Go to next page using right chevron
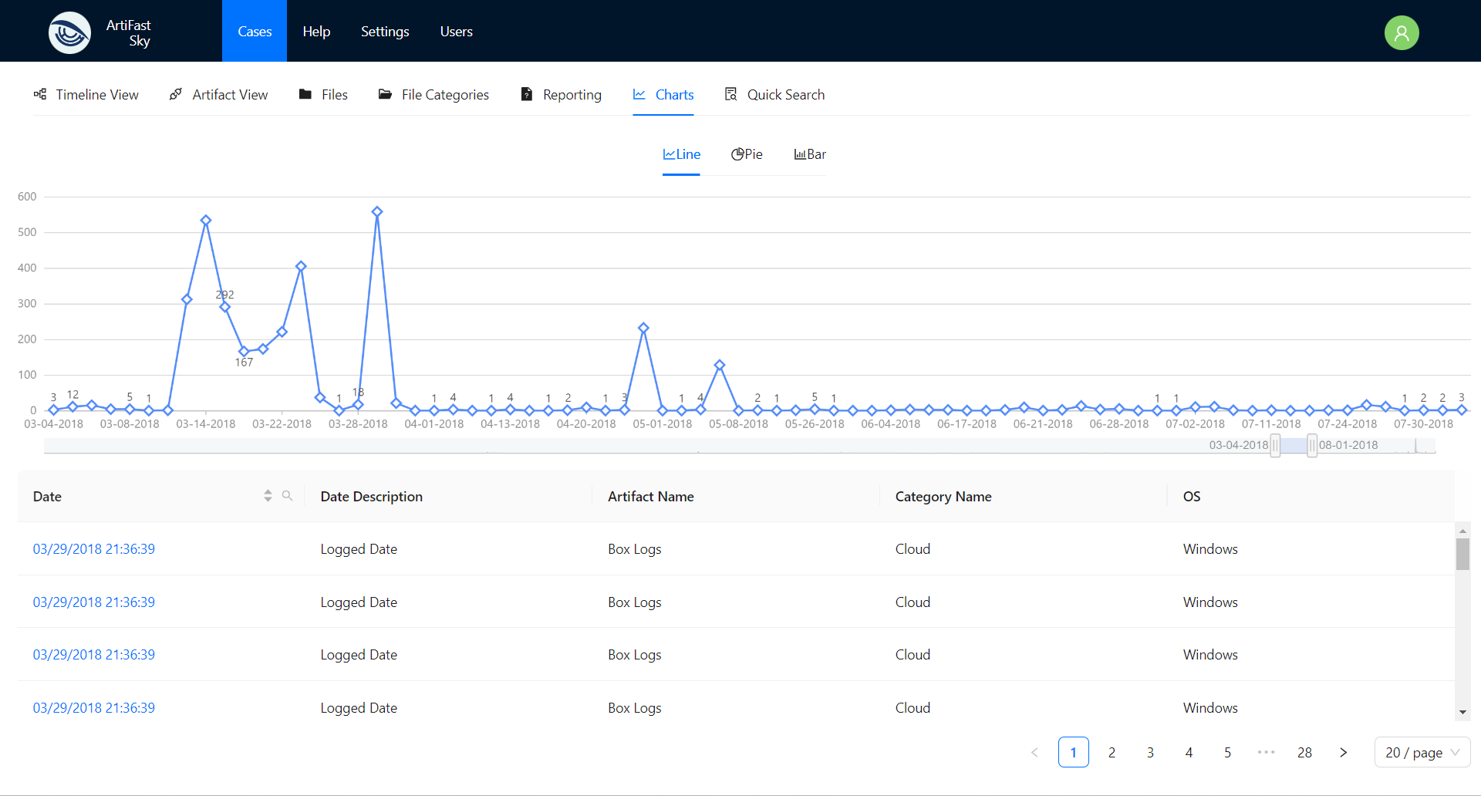 [1343, 752]
